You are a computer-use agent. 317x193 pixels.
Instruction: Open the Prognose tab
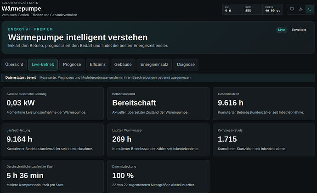(72, 64)
